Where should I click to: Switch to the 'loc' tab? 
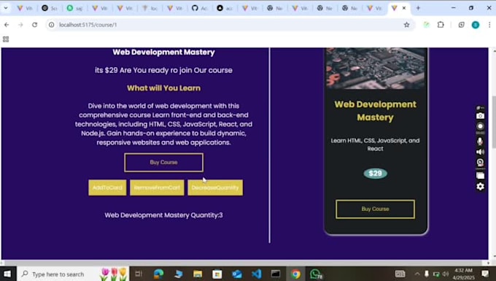point(150,8)
